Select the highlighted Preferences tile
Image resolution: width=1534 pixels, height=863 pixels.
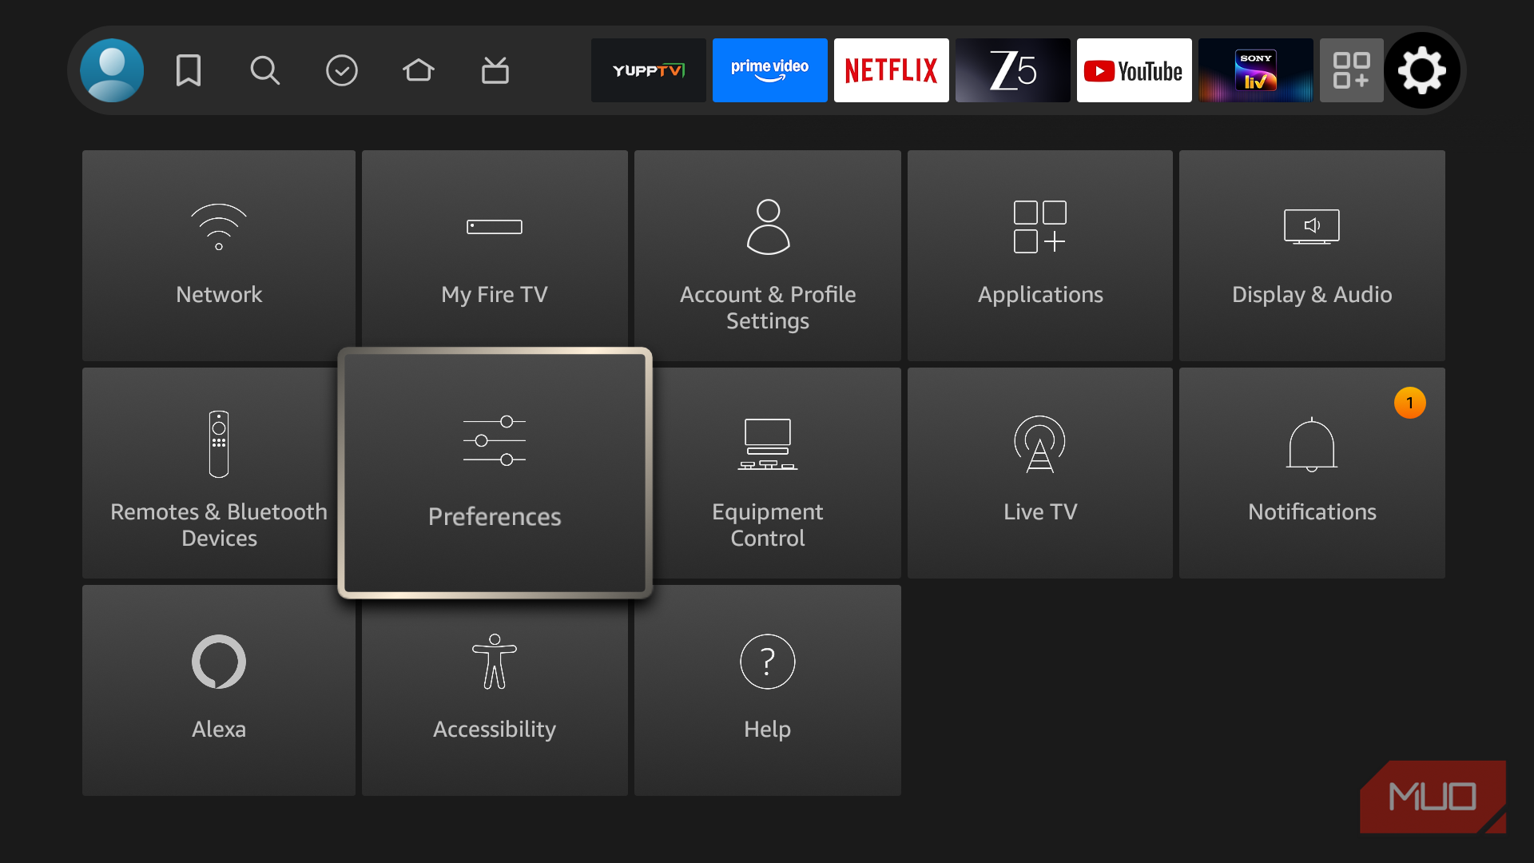click(x=495, y=473)
